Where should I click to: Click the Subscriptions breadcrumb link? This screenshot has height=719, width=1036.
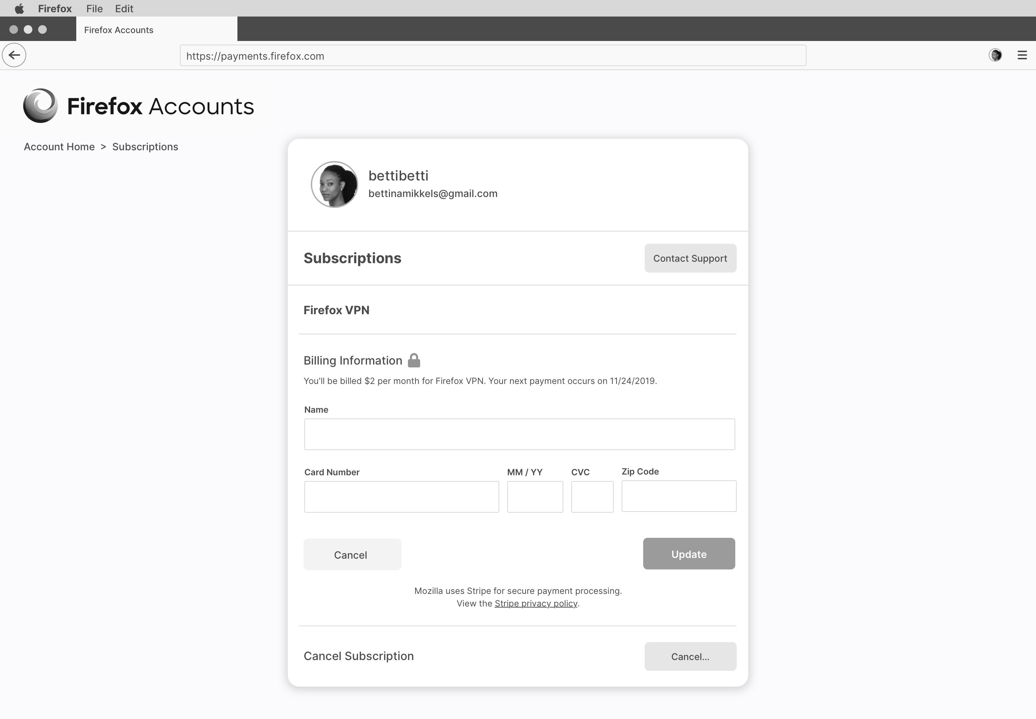(x=145, y=147)
